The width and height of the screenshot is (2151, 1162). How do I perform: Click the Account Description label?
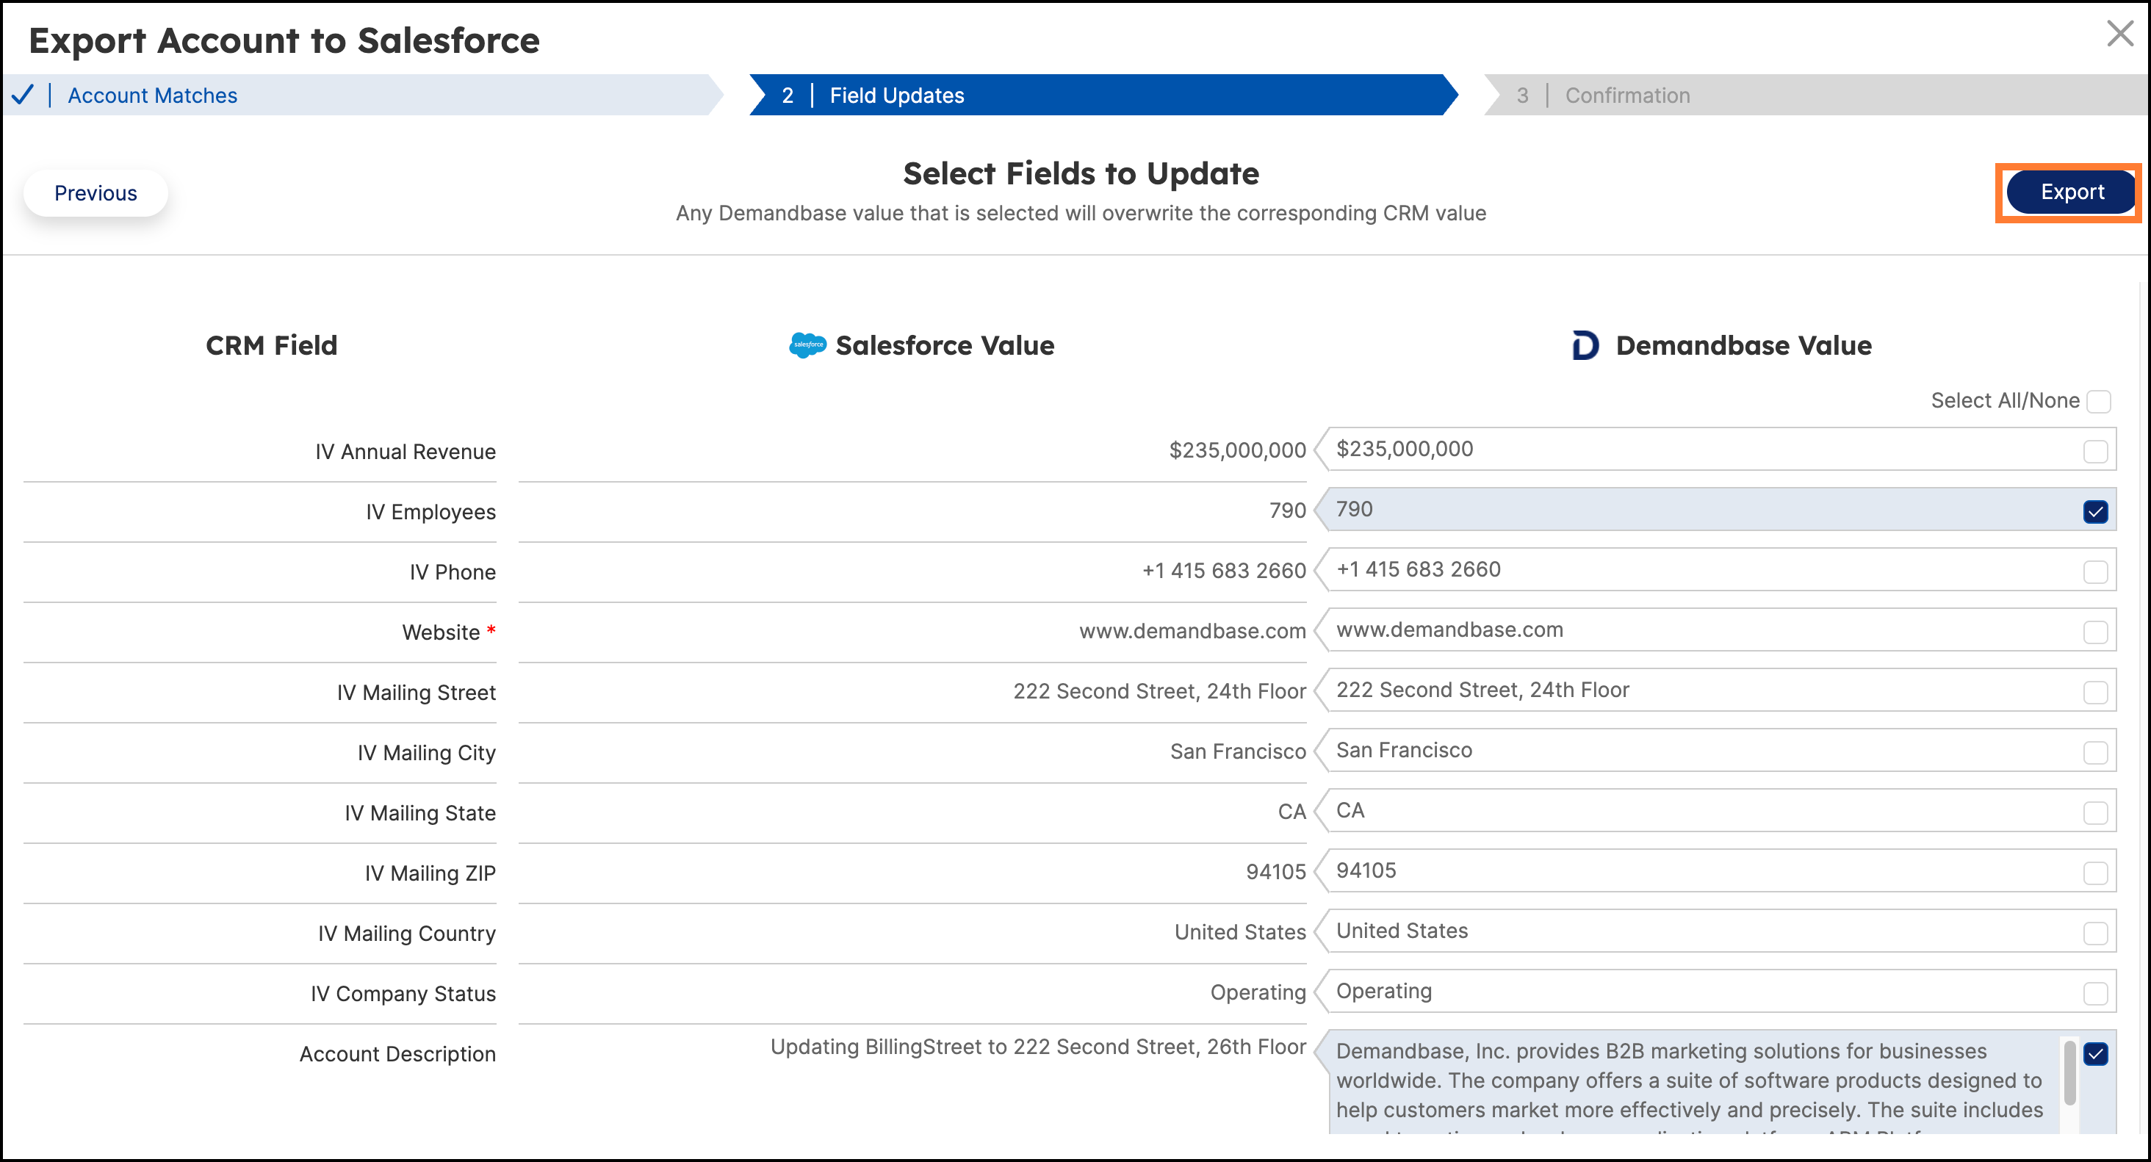tap(397, 1053)
